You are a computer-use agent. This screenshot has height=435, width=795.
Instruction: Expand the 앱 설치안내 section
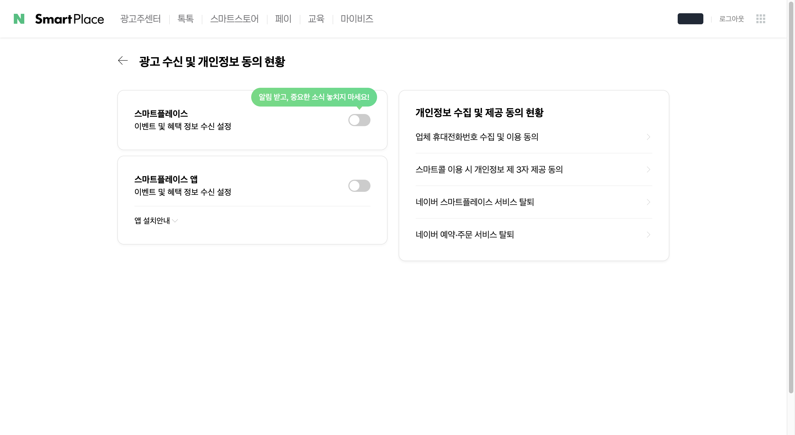(x=156, y=221)
